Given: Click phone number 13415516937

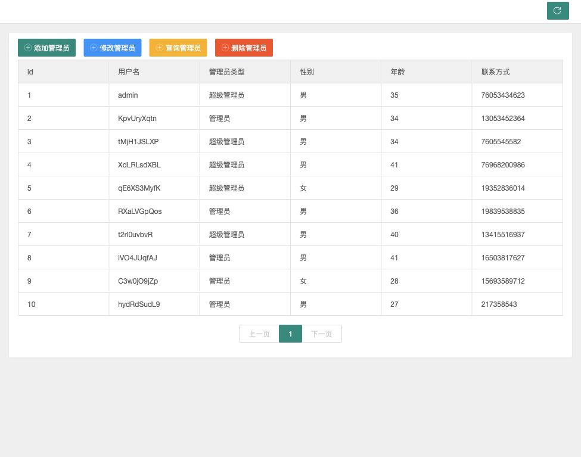Looking at the screenshot, I should (503, 235).
